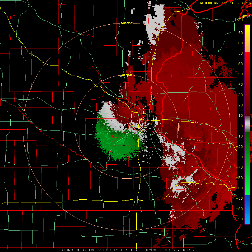Click the '0' scale value
252x252 pixels.
pyautogui.click(x=242, y=126)
